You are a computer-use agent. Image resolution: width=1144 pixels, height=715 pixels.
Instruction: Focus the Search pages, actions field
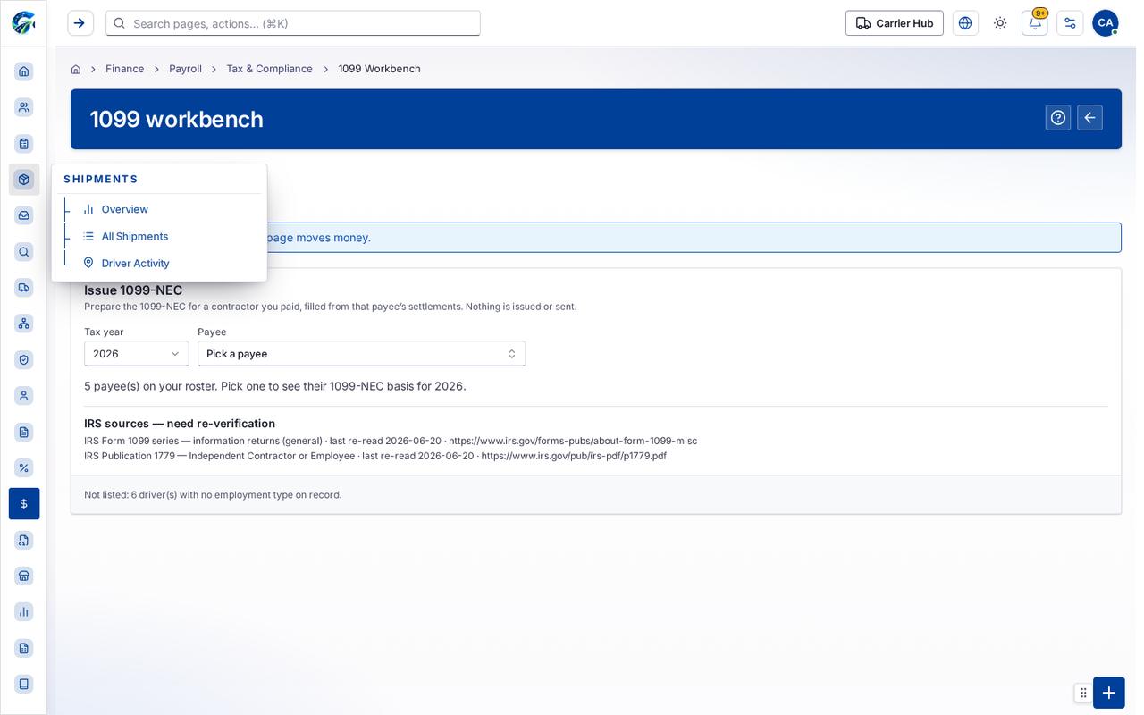pos(293,23)
